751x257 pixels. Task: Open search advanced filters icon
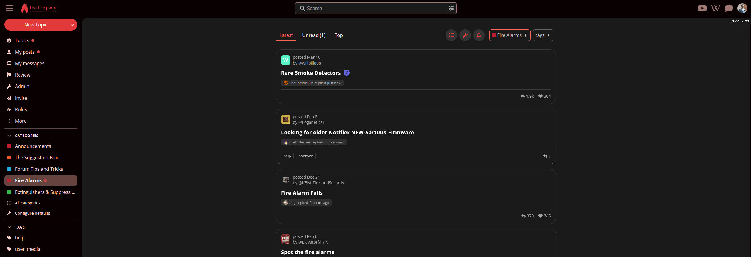(451, 8)
